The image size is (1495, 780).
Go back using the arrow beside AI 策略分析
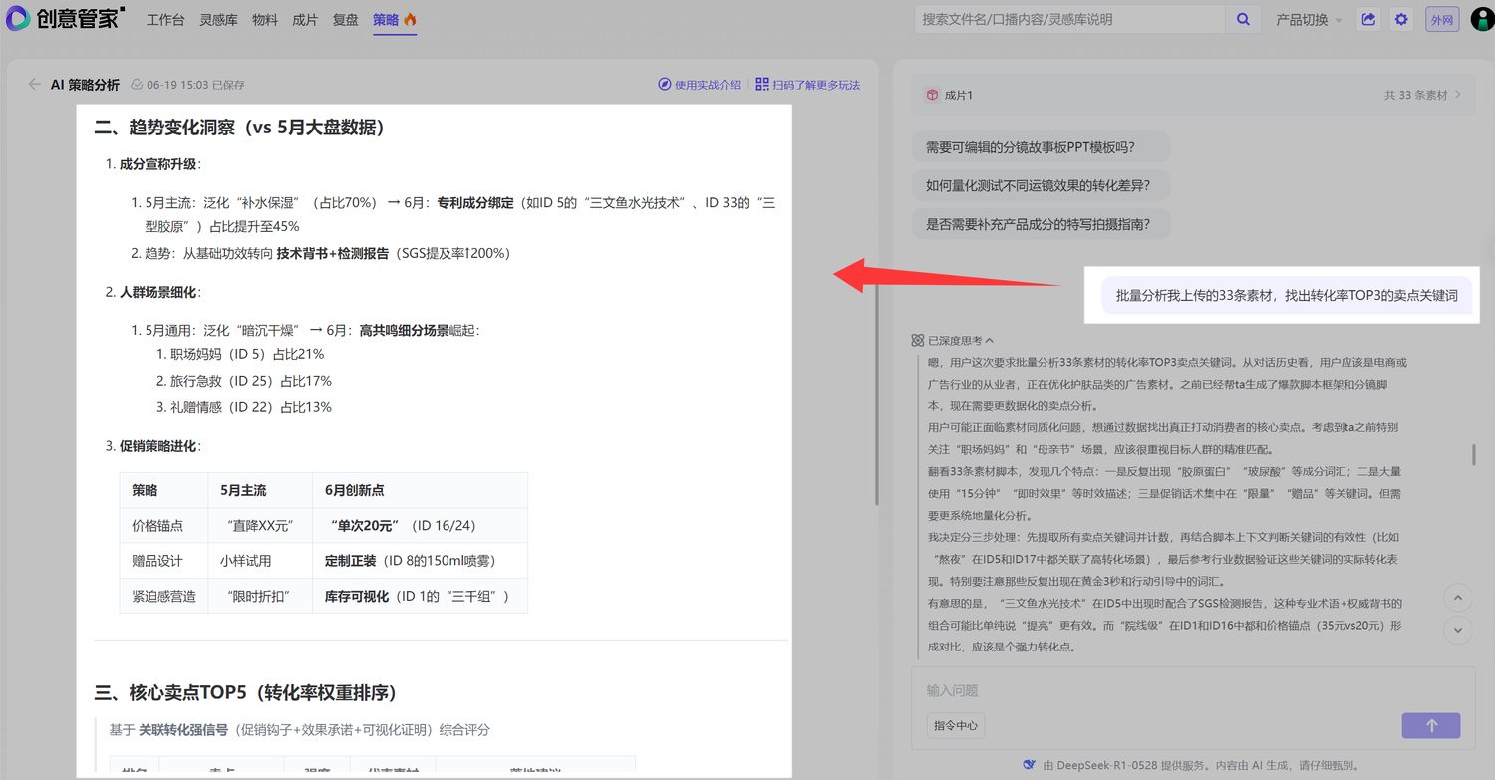[35, 85]
